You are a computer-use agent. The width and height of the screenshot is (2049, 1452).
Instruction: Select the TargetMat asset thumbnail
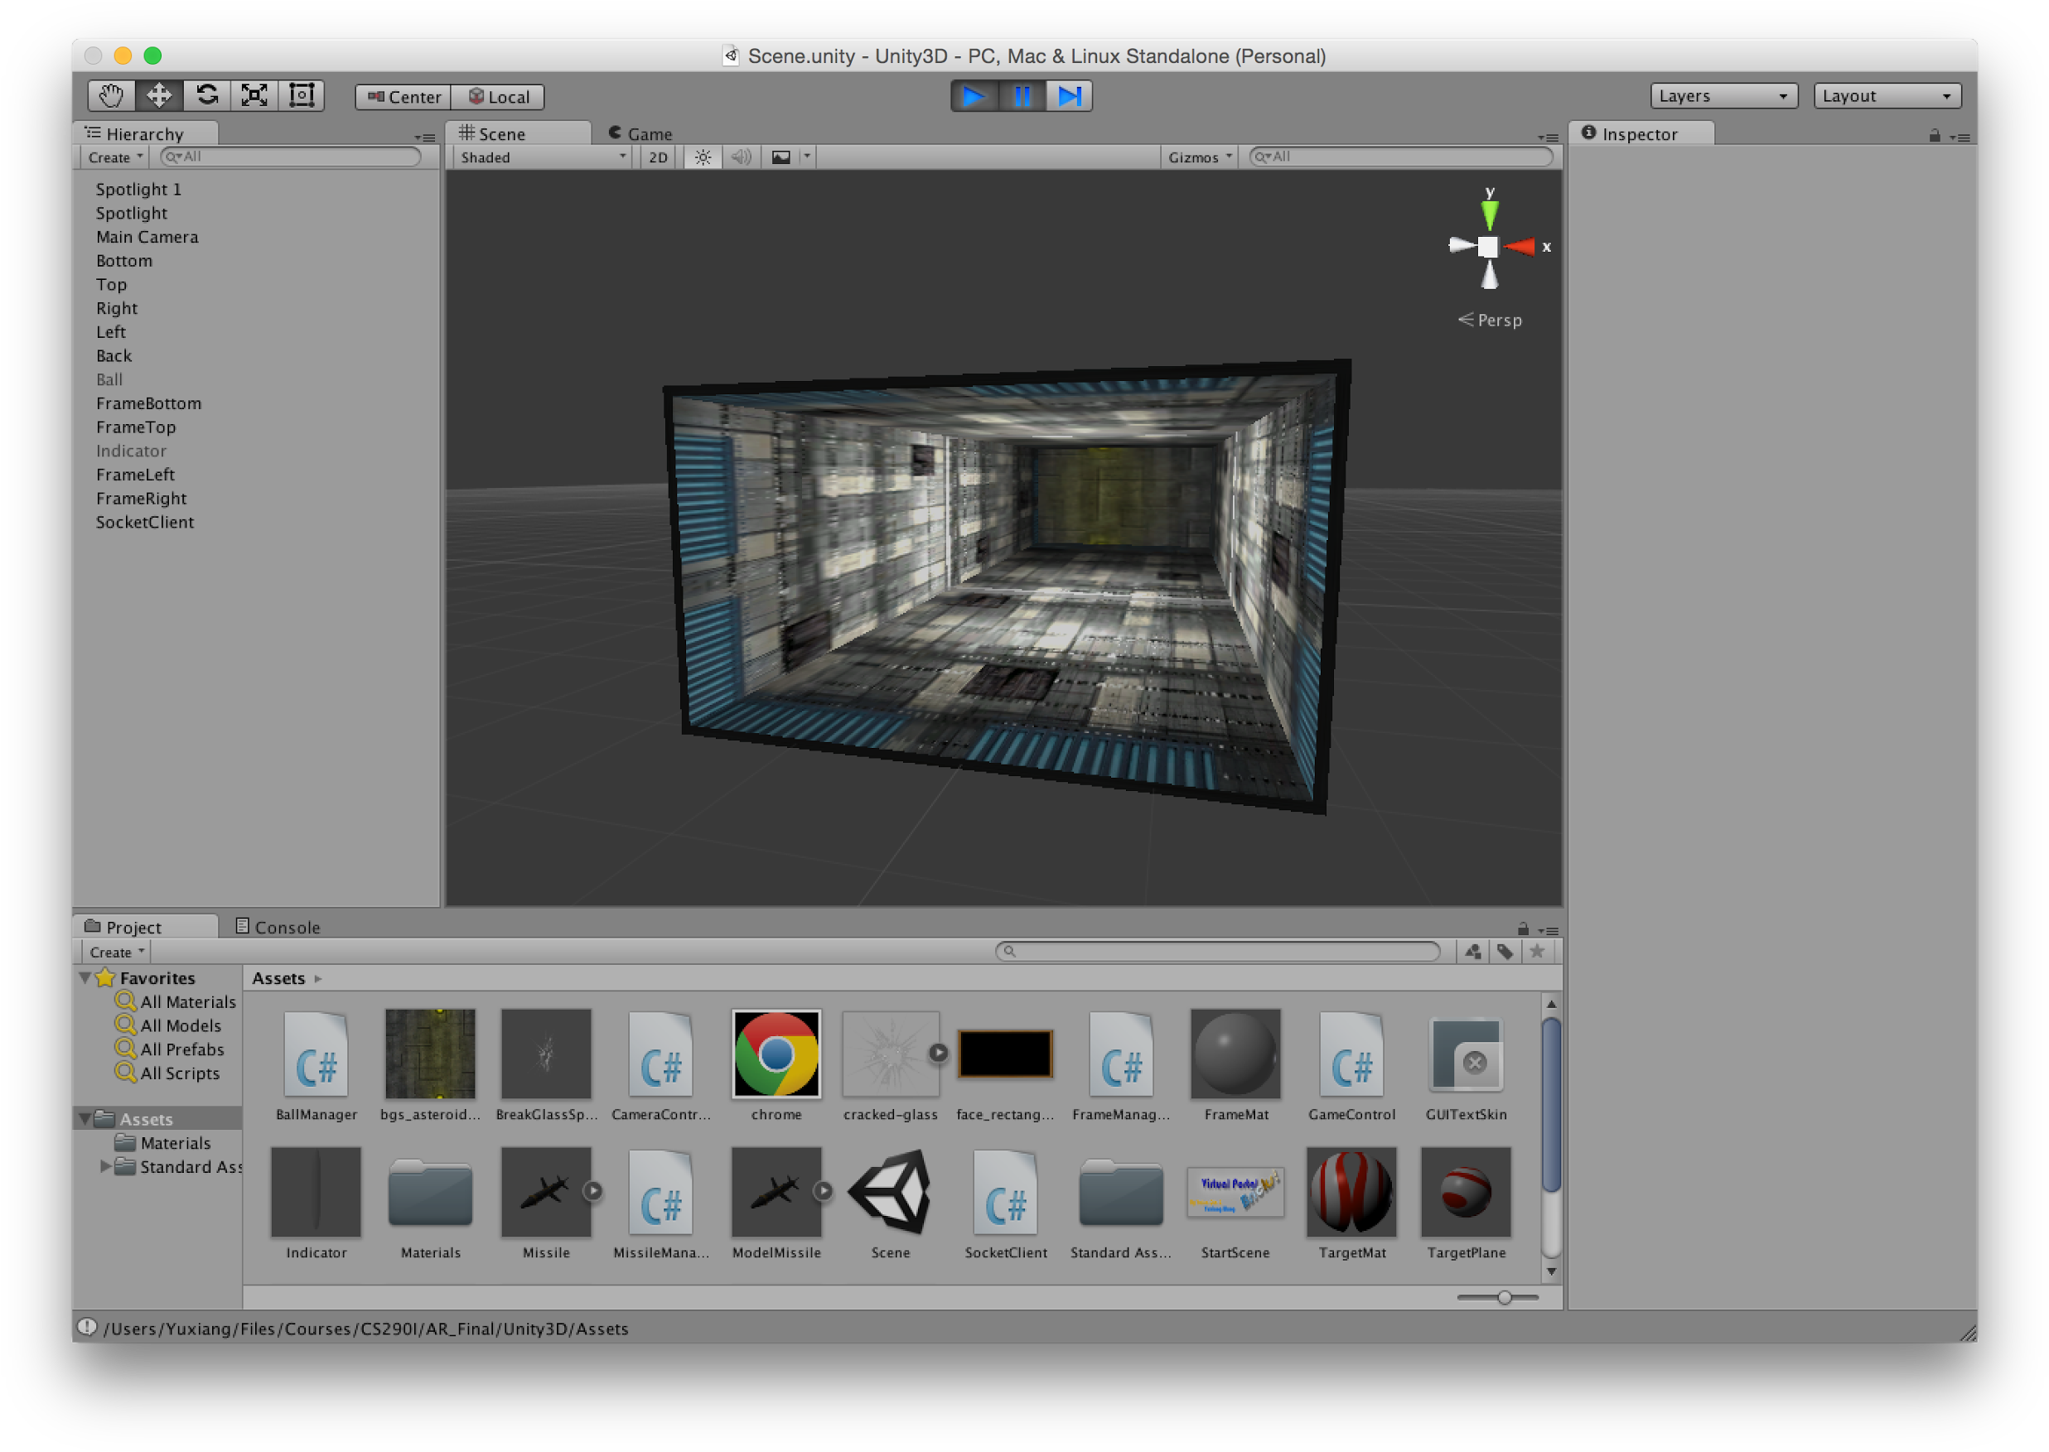pos(1351,1193)
